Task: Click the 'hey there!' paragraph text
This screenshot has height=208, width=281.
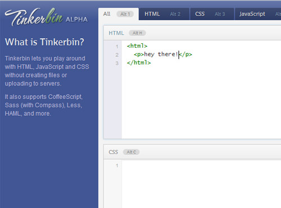Action: [161, 55]
